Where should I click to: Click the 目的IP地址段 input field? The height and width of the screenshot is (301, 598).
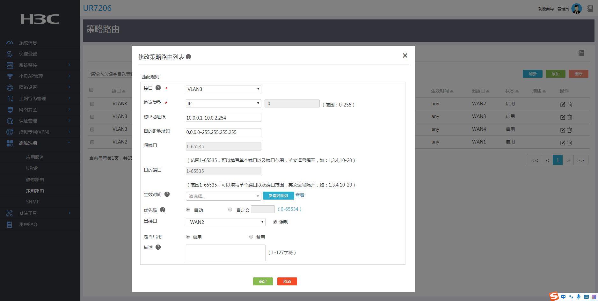pyautogui.click(x=223, y=132)
